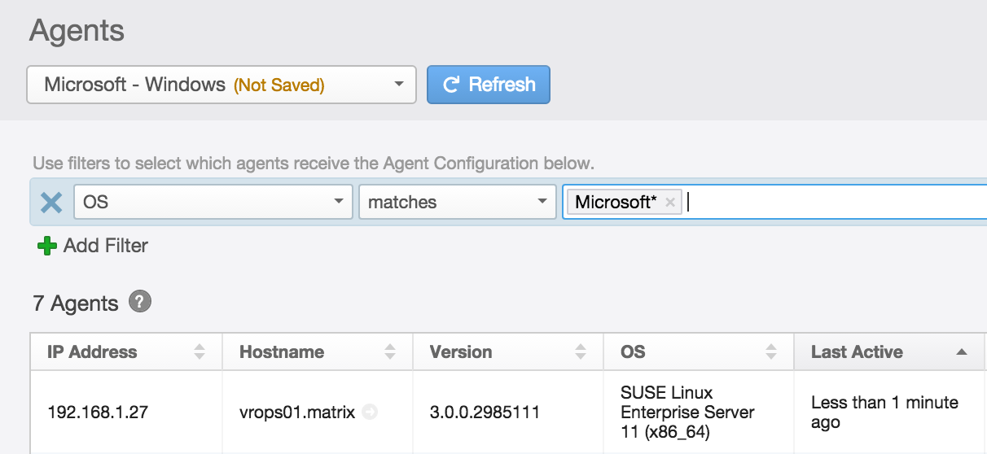
Task: Open the matches operator dropdown
Action: click(x=542, y=203)
